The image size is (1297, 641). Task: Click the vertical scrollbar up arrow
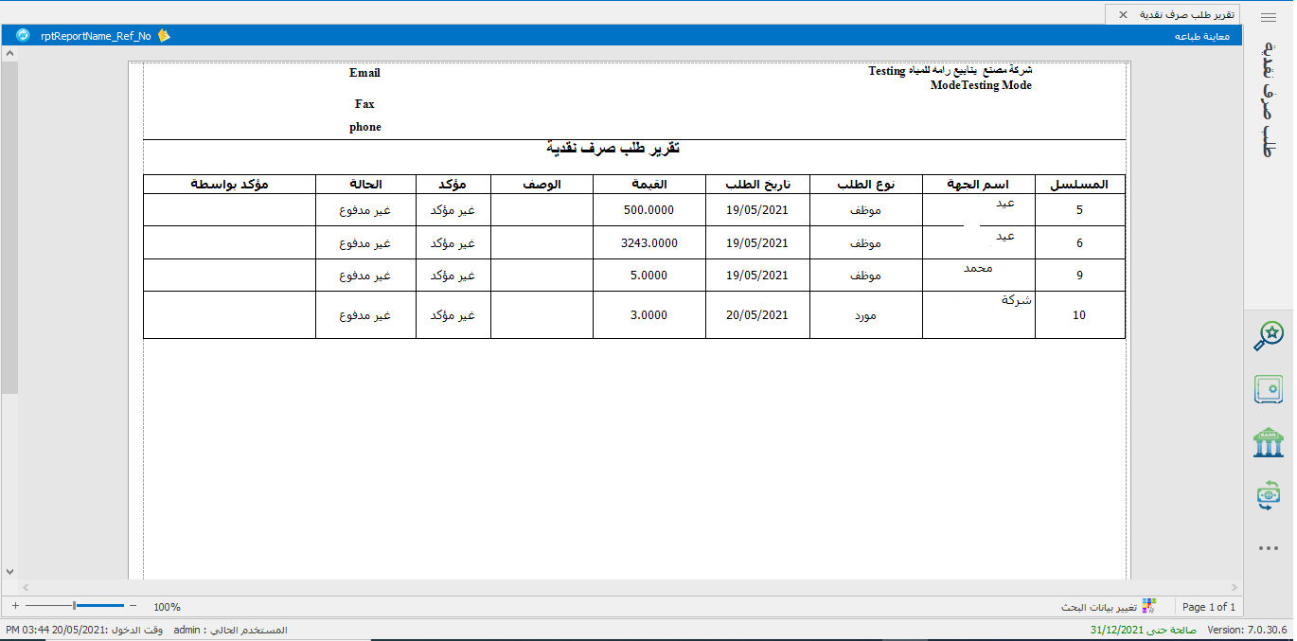(9, 55)
